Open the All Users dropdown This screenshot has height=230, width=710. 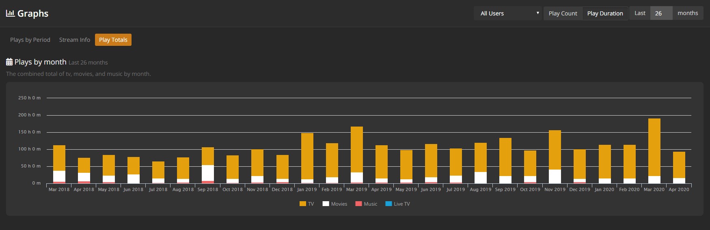[x=507, y=13]
